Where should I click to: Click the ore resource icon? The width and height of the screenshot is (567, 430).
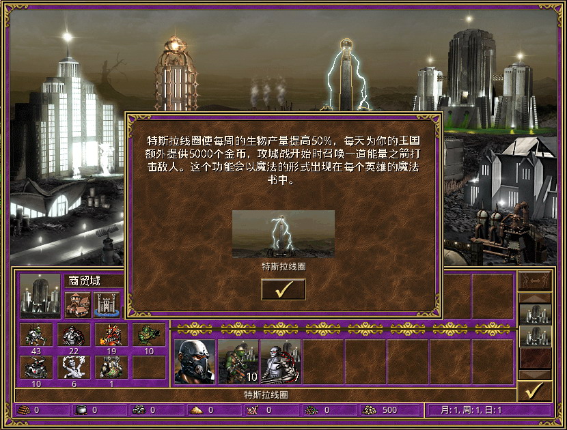tap(139, 410)
